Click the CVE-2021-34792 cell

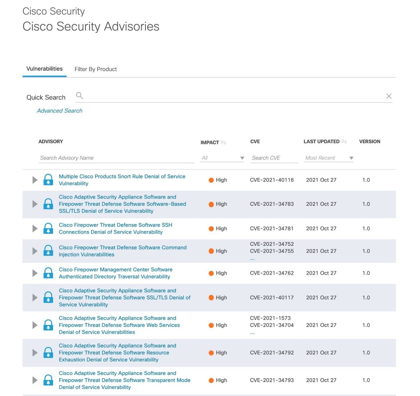[x=272, y=353]
